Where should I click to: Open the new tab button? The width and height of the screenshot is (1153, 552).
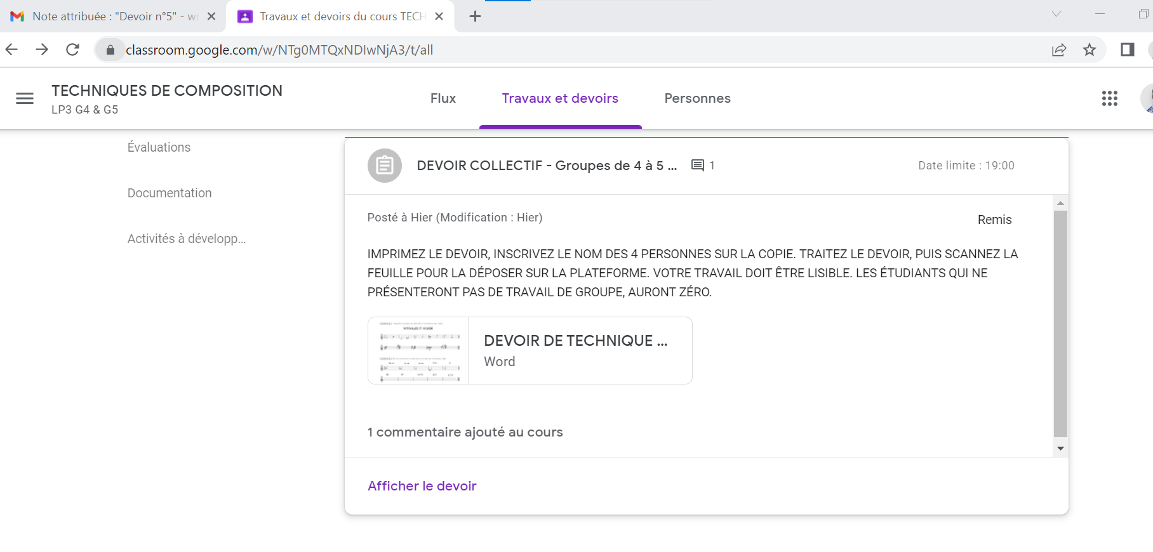click(x=475, y=16)
